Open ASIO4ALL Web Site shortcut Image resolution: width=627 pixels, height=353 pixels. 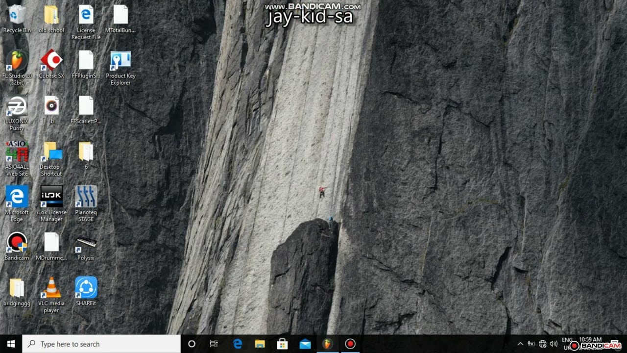(17, 159)
